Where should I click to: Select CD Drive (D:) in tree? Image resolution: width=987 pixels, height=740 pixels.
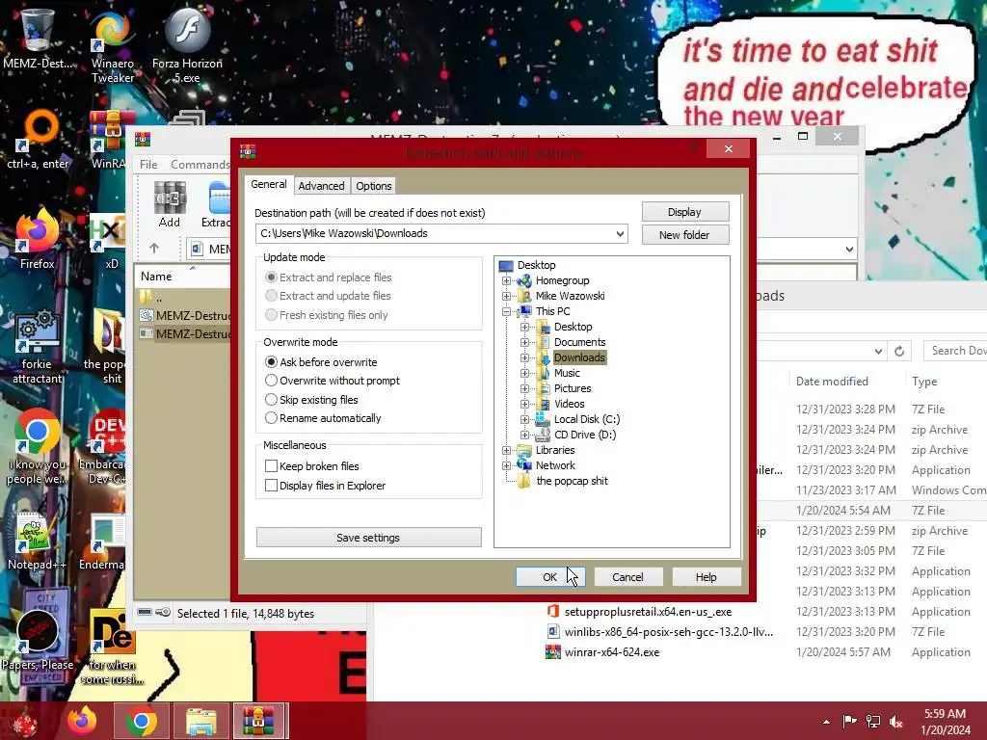[585, 435]
